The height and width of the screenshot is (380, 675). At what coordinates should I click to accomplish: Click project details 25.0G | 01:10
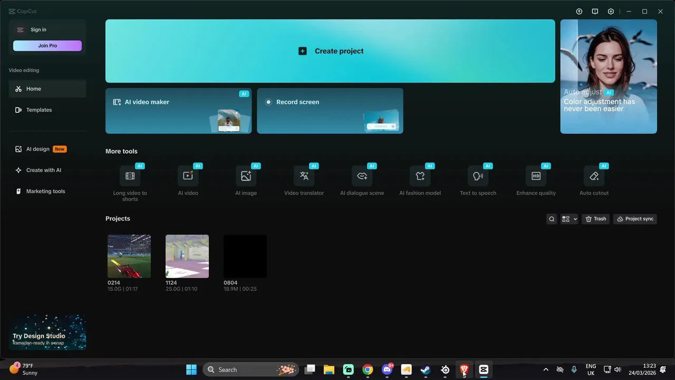[x=181, y=289]
